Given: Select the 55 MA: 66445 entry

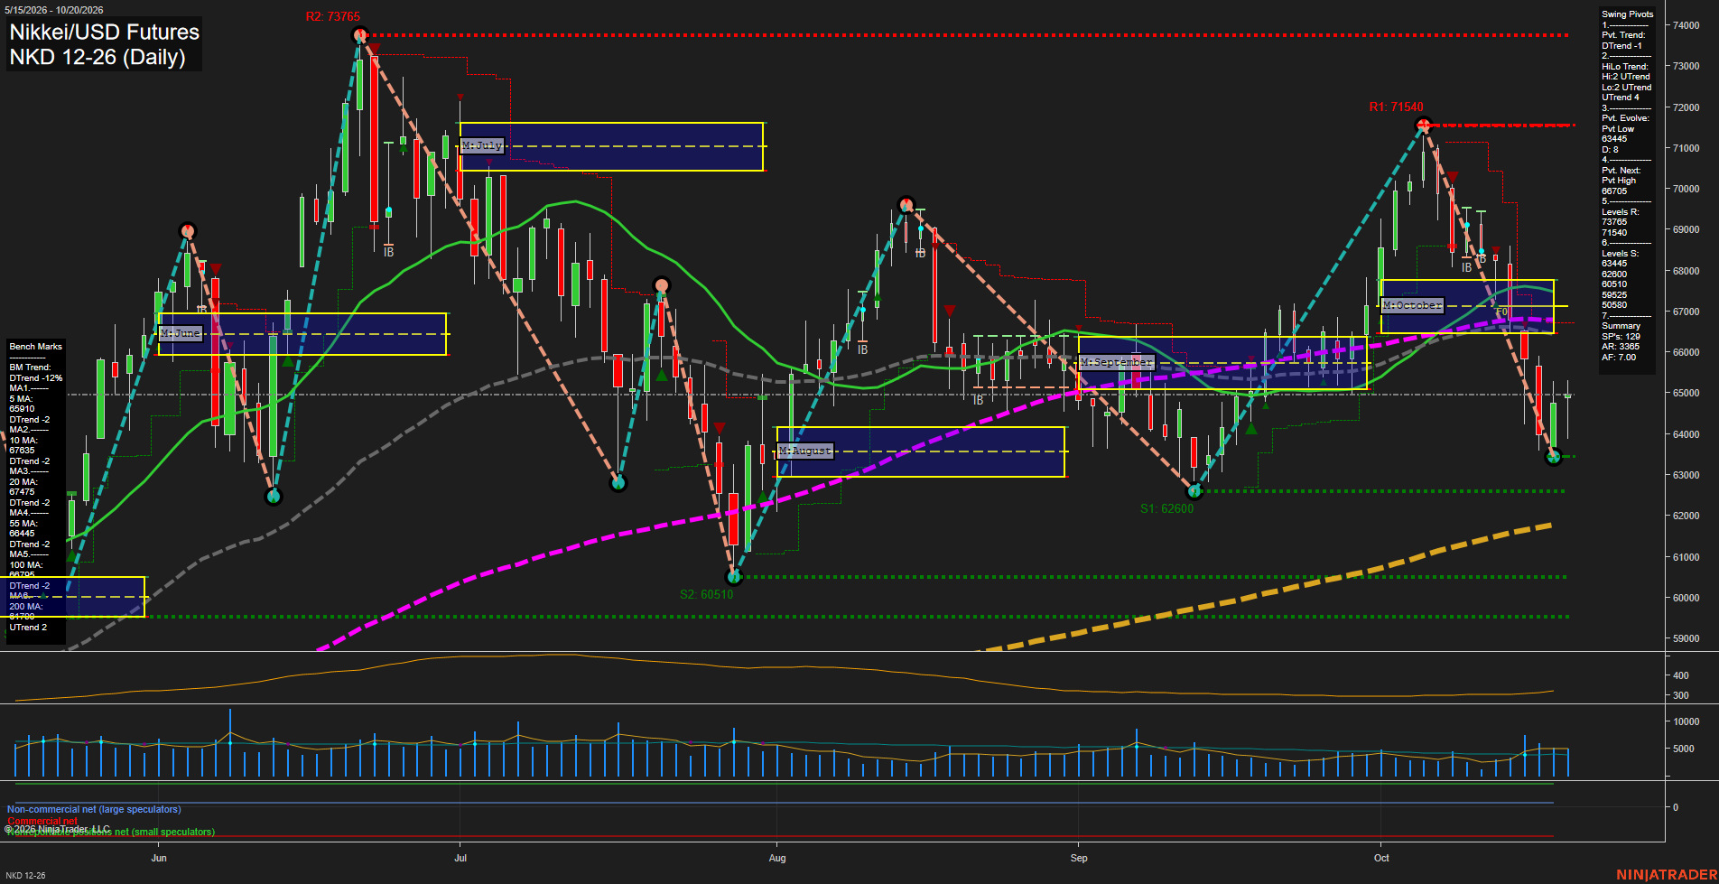Looking at the screenshot, I should 23,528.
